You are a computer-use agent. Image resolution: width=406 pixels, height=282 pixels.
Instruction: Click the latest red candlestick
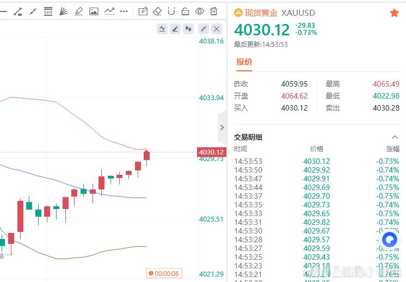146,156
